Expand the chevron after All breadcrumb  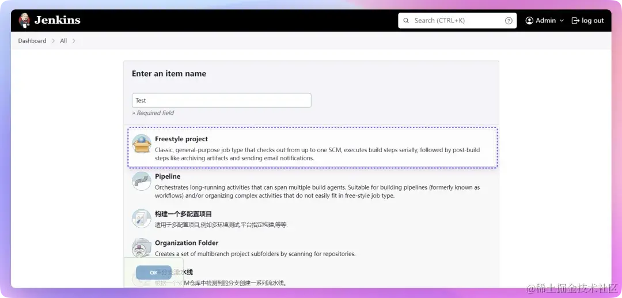click(74, 40)
